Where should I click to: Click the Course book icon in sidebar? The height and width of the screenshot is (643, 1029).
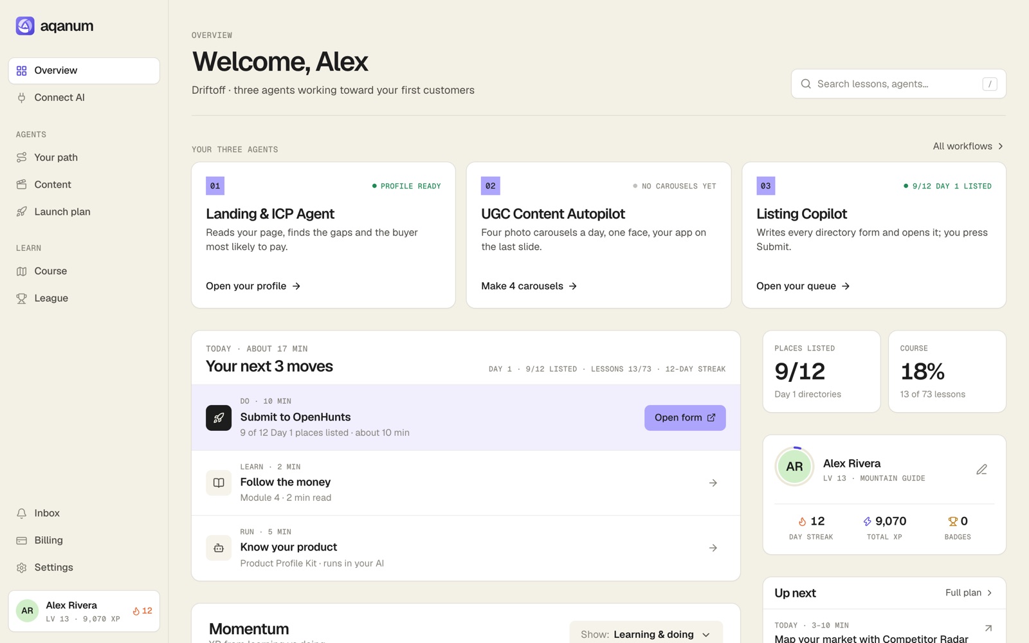(x=22, y=271)
